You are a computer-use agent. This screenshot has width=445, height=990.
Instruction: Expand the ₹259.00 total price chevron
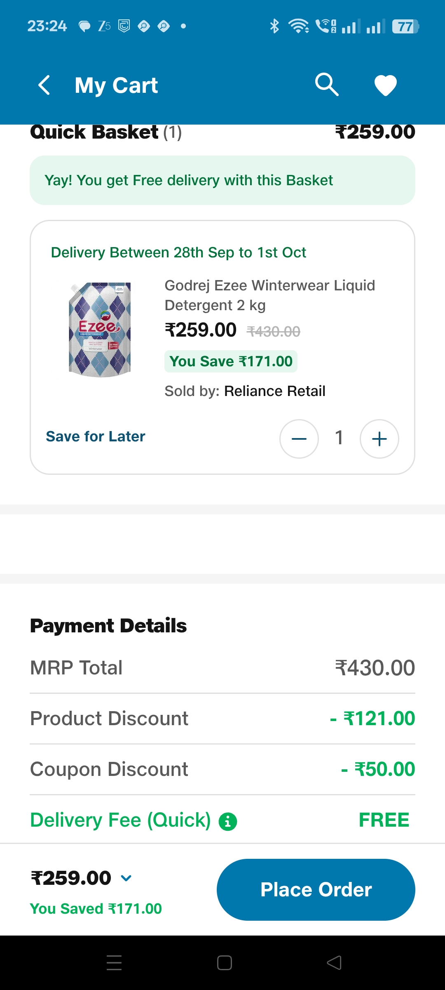(126, 878)
